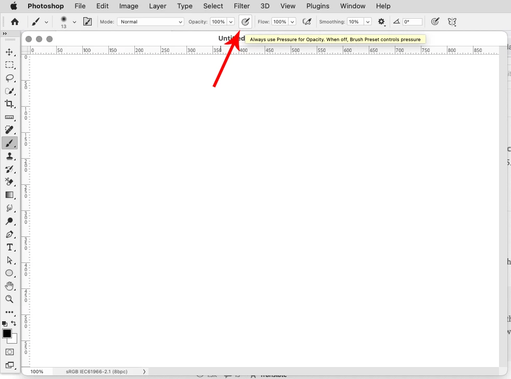
Task: Select the Horizontal Type tool
Action: pos(9,247)
